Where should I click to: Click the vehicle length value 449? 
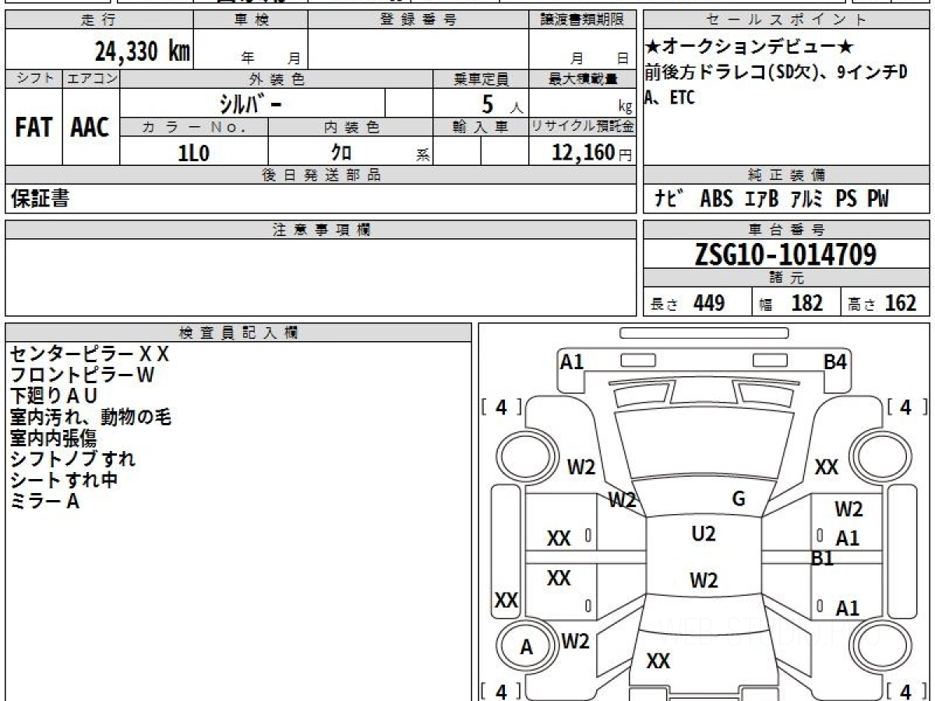point(709,303)
